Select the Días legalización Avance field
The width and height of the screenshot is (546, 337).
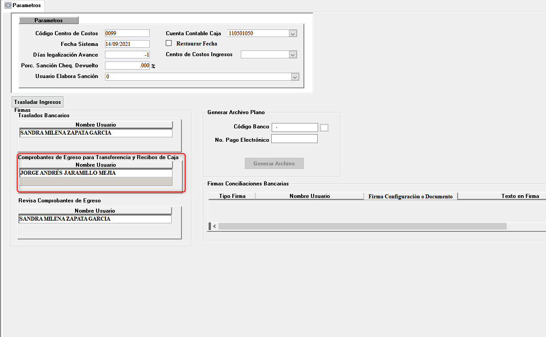click(127, 55)
